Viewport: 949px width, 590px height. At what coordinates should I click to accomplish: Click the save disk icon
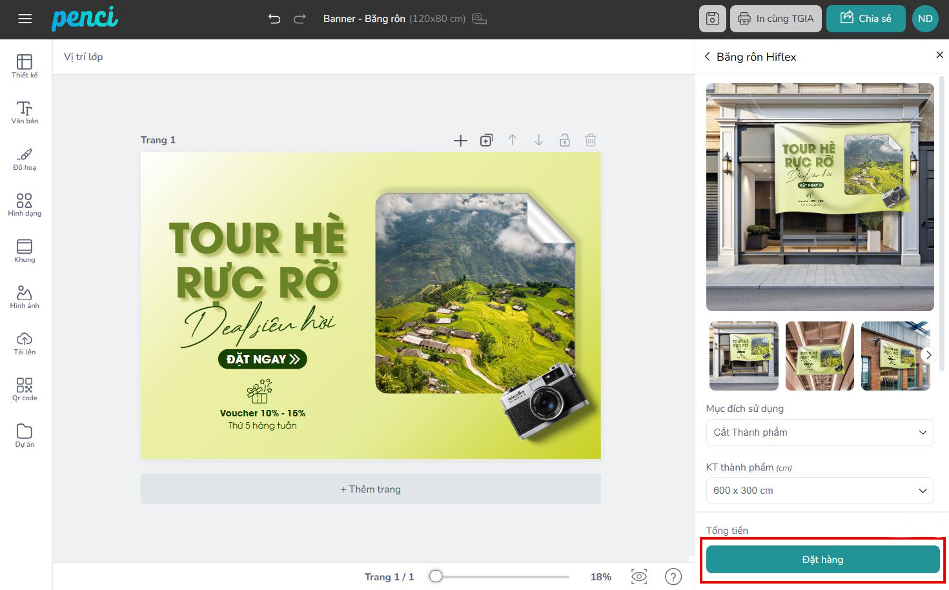coord(712,19)
